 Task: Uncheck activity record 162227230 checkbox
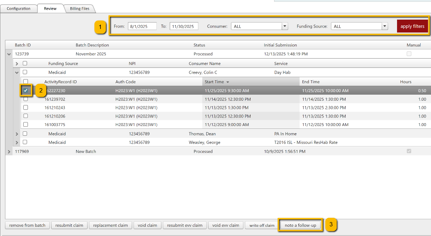26,91
